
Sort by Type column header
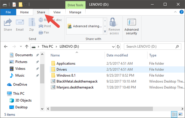(x=153, y=55)
